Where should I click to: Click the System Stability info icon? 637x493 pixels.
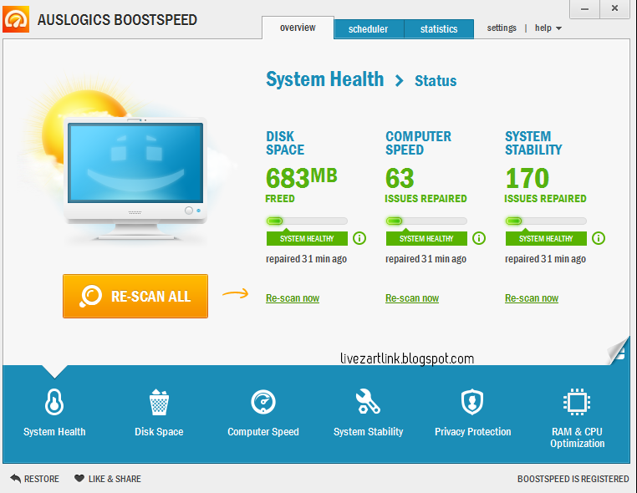(x=599, y=238)
